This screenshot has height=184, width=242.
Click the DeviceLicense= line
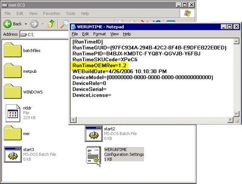[92, 95]
